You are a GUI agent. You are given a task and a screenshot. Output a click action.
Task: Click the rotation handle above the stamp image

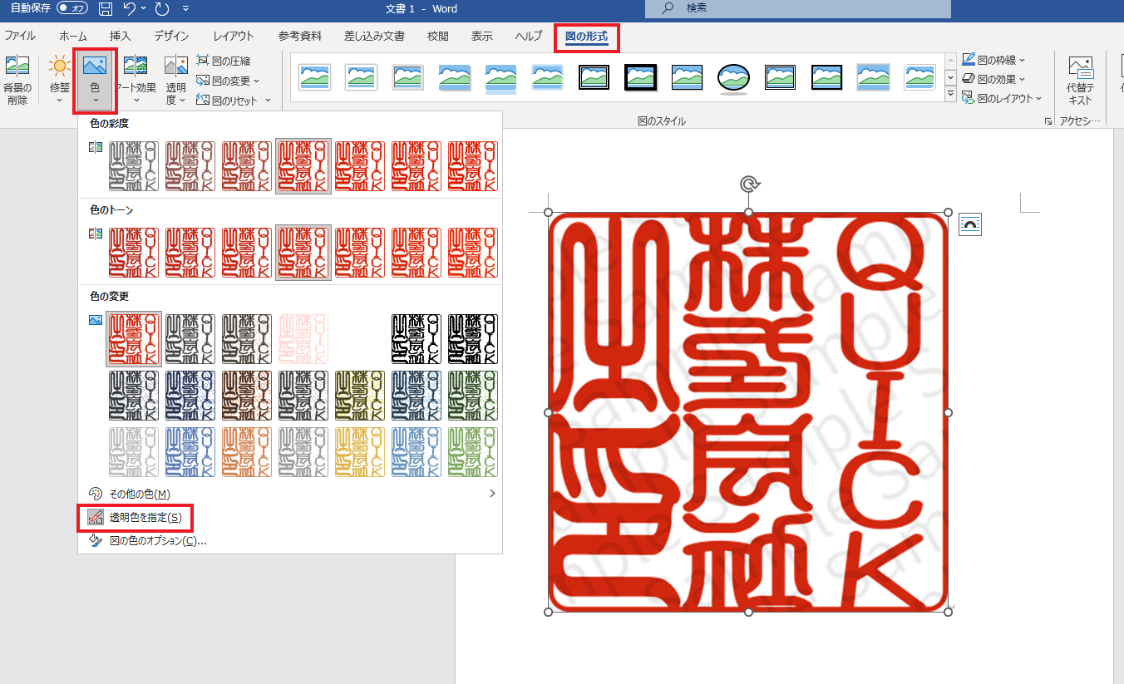[749, 184]
